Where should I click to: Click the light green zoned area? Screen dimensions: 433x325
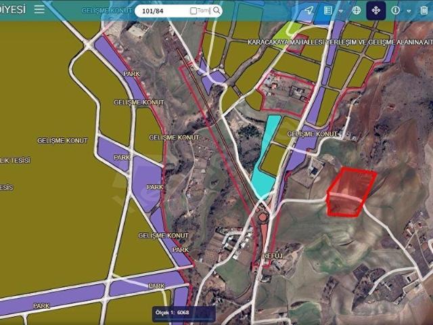(287, 35)
